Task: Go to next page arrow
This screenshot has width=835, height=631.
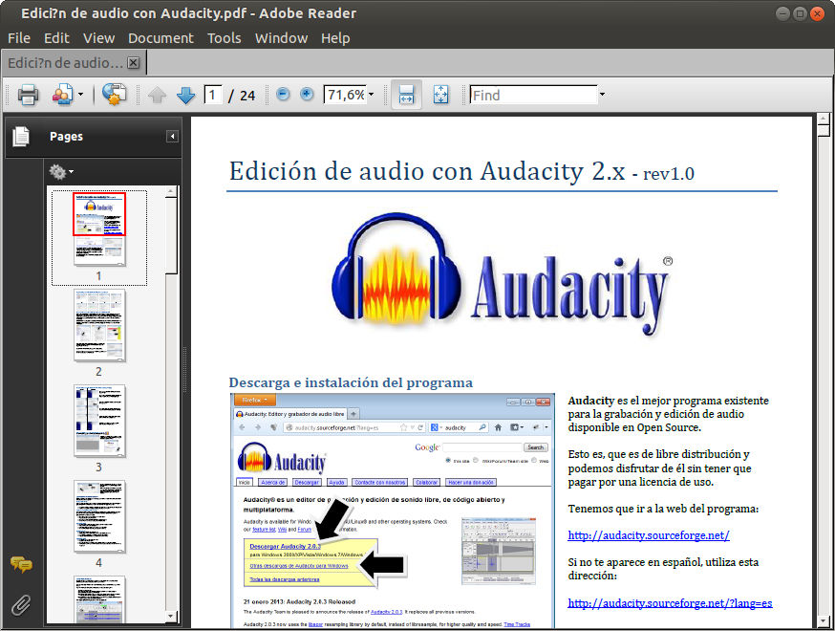Action: click(185, 96)
